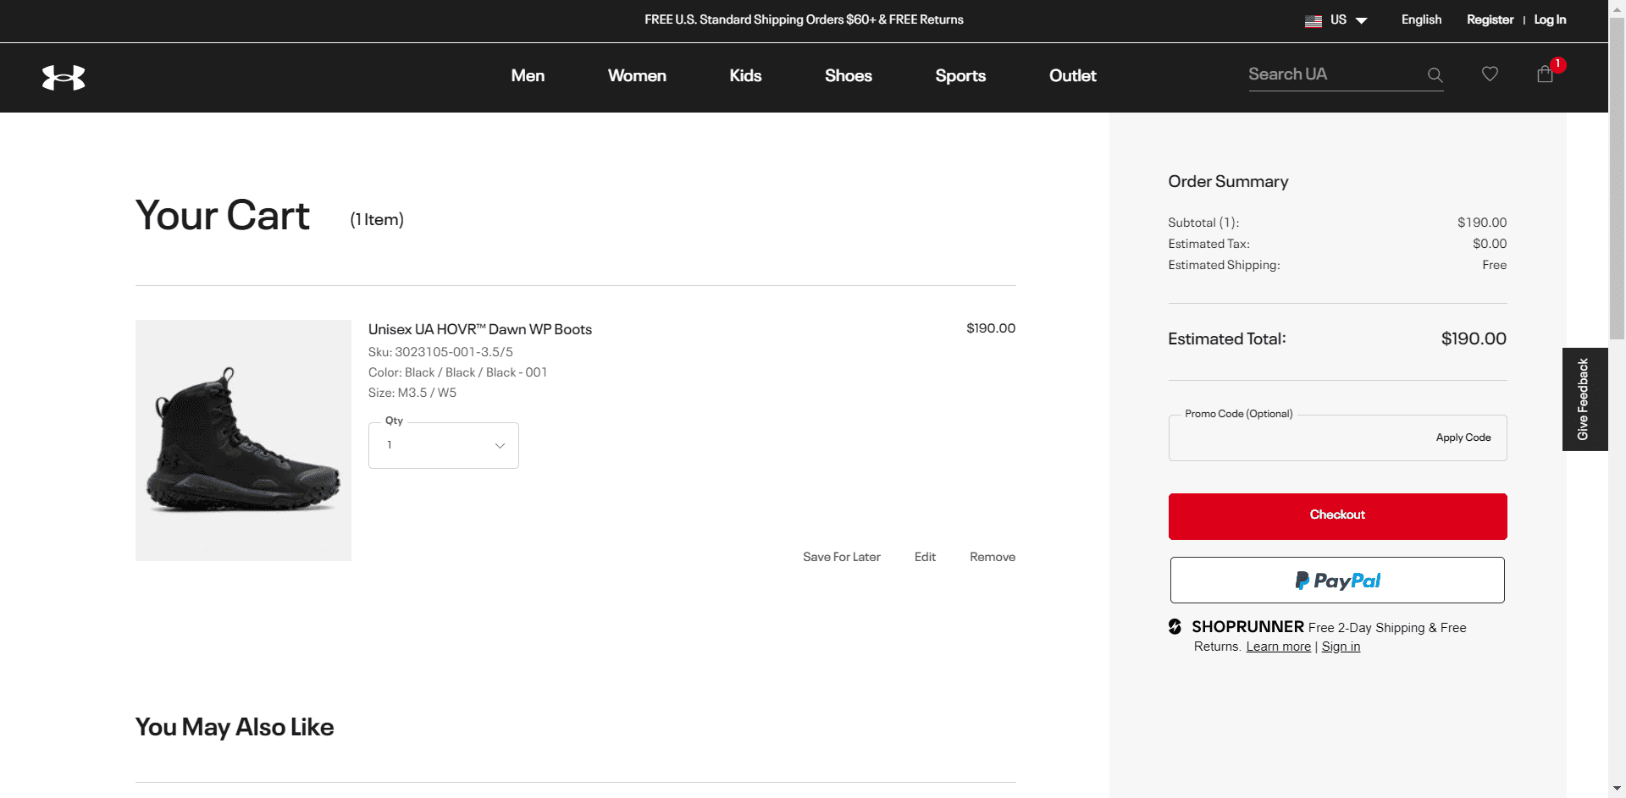Image resolution: width=1626 pixels, height=798 pixels.
Task: Open the Women menu
Action: pos(637,76)
